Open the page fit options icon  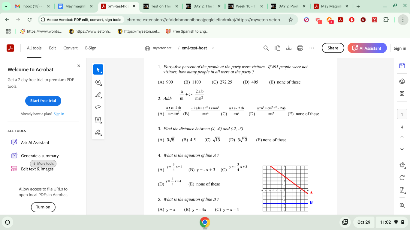click(x=402, y=190)
